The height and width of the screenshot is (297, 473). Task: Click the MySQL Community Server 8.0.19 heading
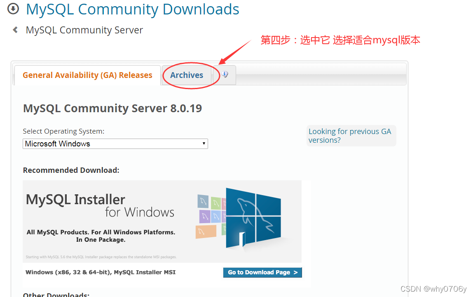click(x=112, y=108)
